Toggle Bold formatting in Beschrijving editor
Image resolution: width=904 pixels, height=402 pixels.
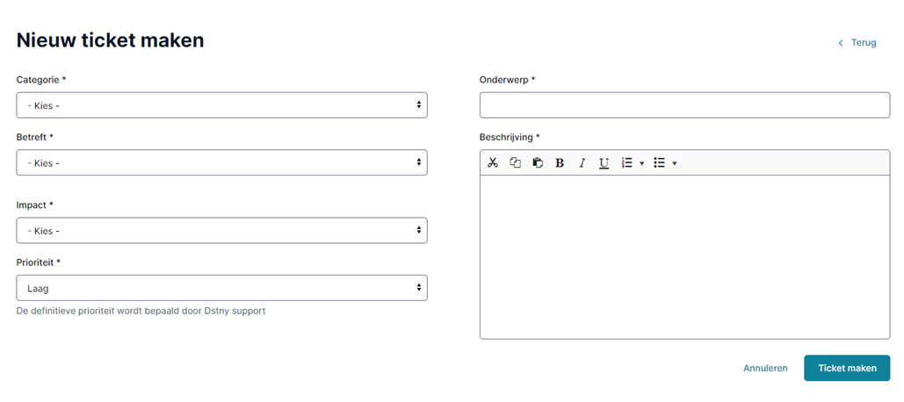(560, 163)
